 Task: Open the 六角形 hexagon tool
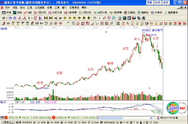point(156,13)
